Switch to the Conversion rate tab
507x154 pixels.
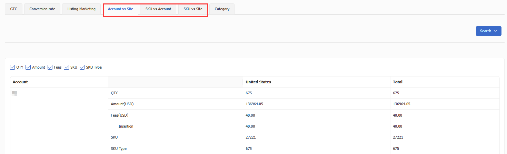42,9
